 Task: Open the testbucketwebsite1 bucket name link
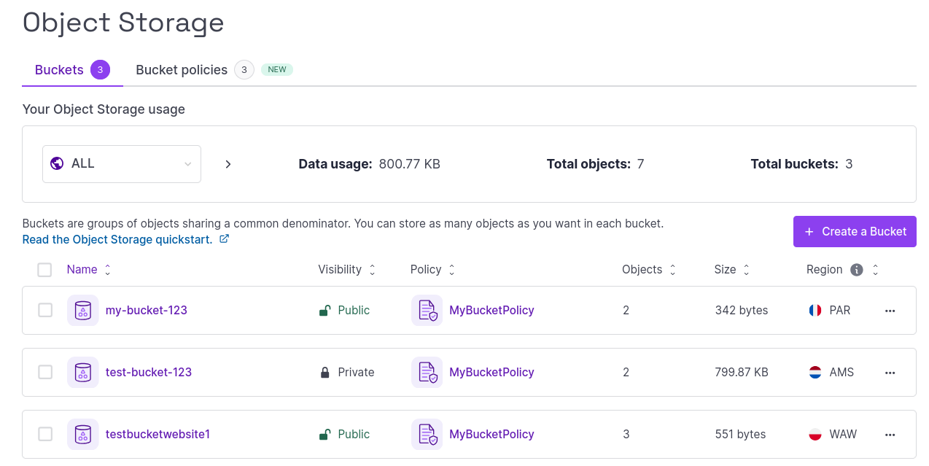158,435
